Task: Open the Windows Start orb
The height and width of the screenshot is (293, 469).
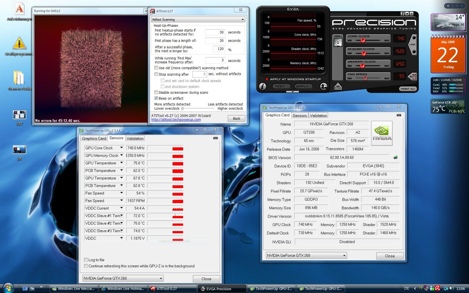Action: tap(8, 288)
